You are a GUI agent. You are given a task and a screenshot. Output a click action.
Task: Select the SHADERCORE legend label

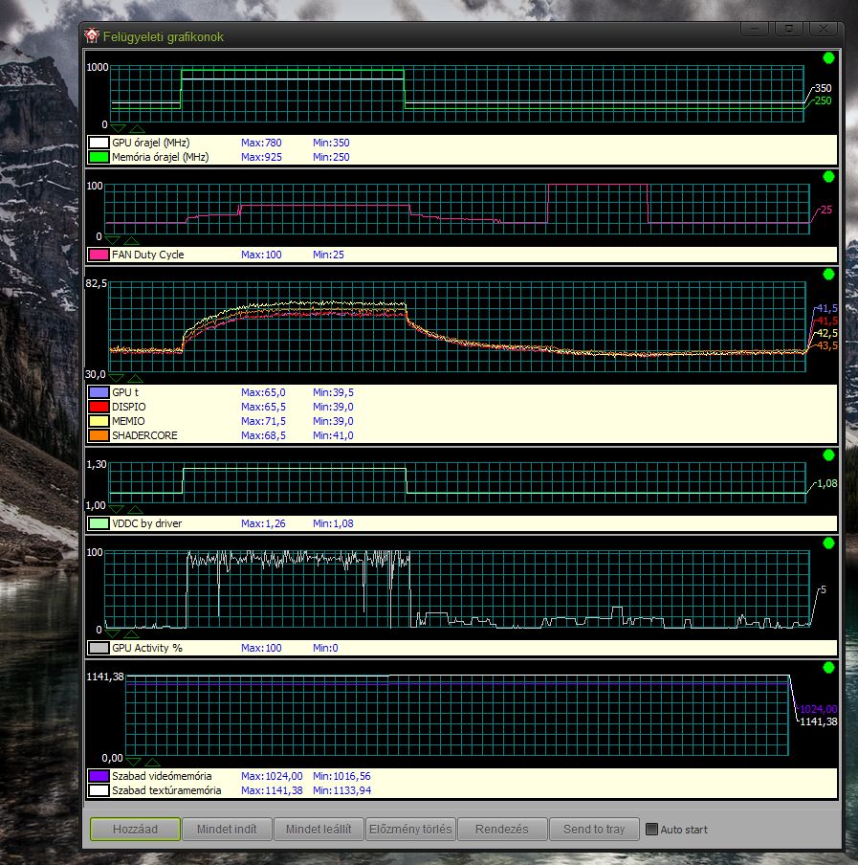tap(144, 435)
